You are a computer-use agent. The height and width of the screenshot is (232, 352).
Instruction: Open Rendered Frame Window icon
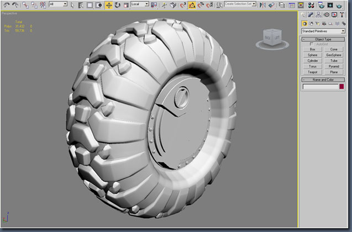coord(330,5)
